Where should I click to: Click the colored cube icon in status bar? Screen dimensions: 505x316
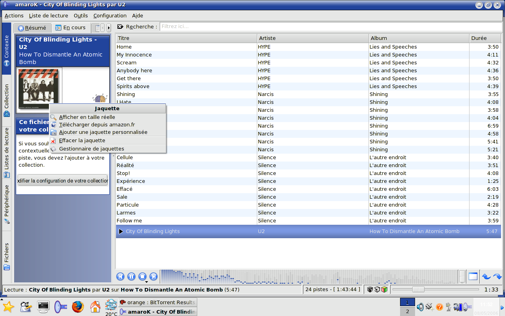pos(384,290)
